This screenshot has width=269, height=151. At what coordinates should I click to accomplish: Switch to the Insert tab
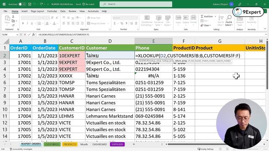pos(24,11)
